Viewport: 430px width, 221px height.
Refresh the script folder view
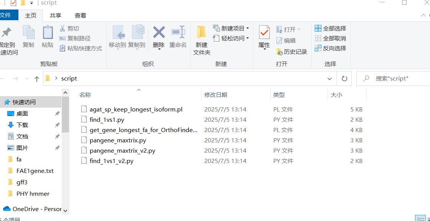[345, 79]
